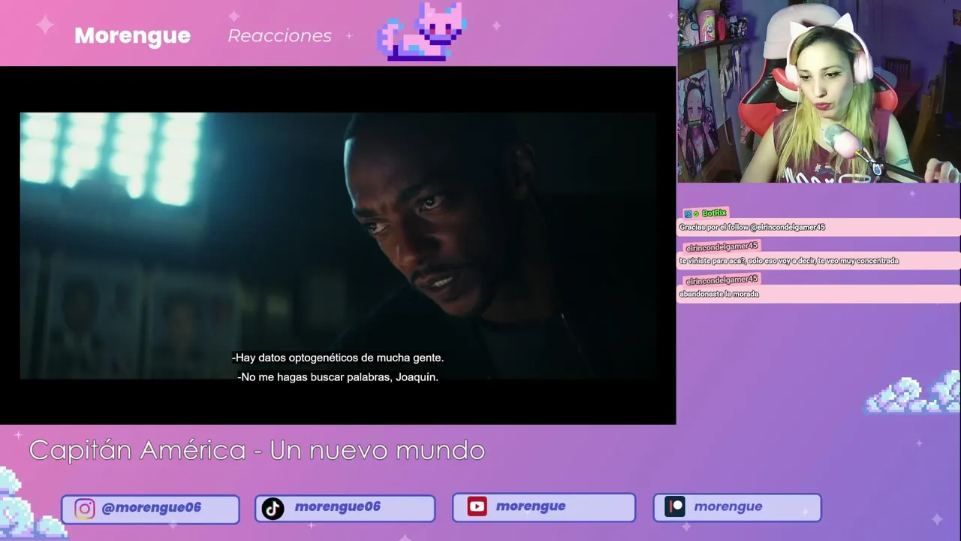Click subtitle 'No me hagas buscar palabras, Joaquín'

338,377
